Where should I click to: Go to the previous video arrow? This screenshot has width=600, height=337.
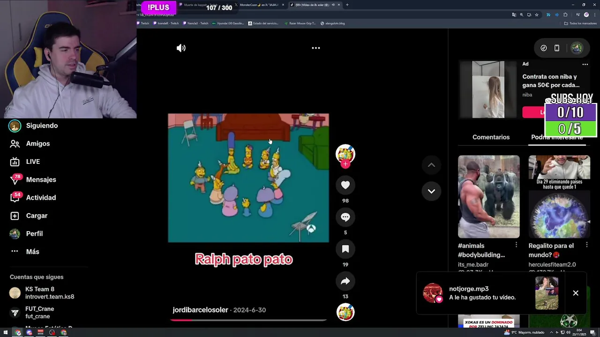(x=431, y=165)
